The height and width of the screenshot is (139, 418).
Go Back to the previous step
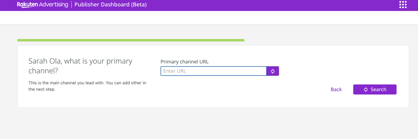(x=336, y=90)
